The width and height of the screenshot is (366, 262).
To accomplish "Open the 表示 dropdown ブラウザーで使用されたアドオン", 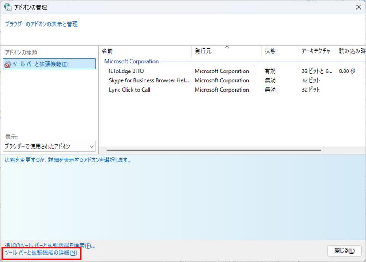I will pos(49,146).
